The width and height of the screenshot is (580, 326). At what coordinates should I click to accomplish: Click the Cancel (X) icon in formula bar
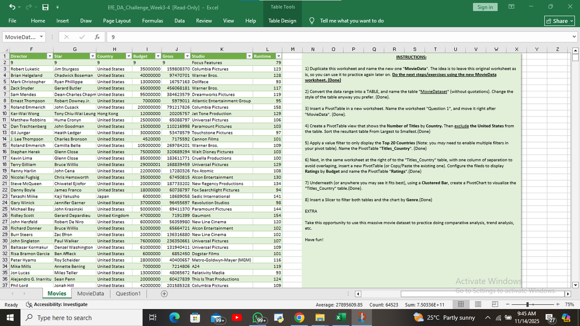click(66, 37)
